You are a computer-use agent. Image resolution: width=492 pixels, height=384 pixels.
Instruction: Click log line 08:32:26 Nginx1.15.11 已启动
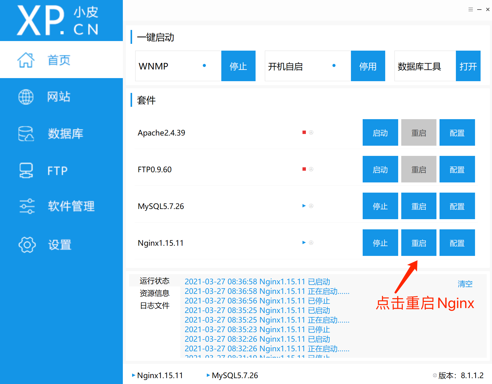[257, 339]
